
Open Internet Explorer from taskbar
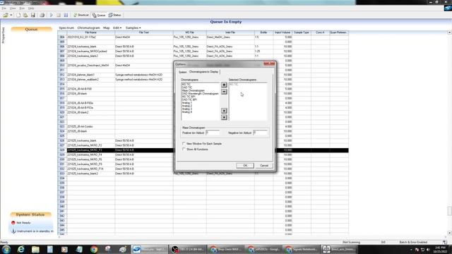21,249
